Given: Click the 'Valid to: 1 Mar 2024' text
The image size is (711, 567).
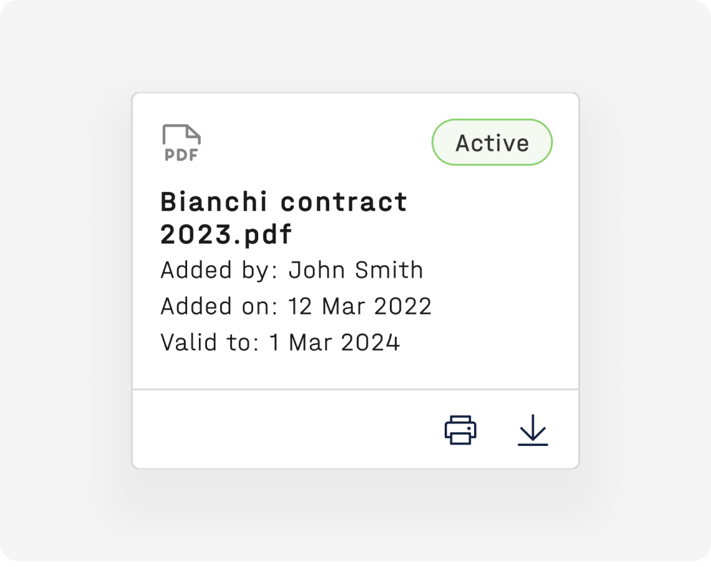Looking at the screenshot, I should coord(280,342).
